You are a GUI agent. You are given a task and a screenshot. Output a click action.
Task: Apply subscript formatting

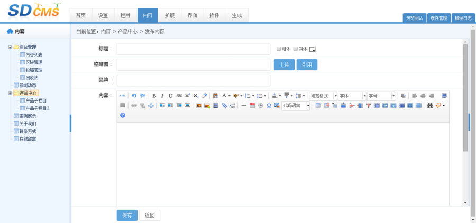point(196,96)
